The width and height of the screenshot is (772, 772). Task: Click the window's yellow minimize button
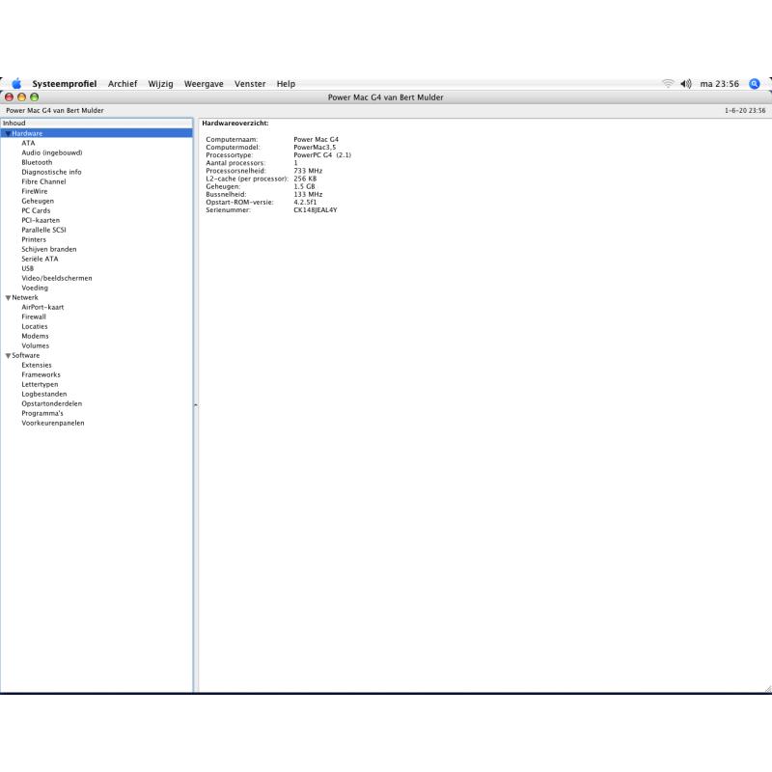click(21, 97)
